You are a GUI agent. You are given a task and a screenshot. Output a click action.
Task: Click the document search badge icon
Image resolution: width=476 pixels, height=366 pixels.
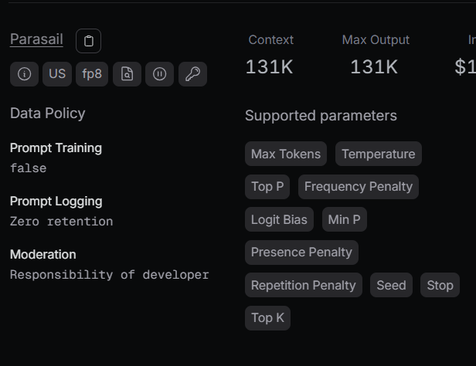point(127,74)
